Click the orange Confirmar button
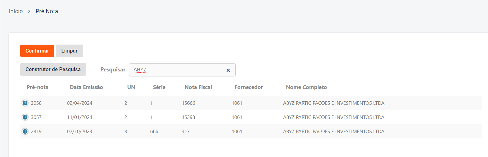This screenshot has height=157, width=488. [37, 51]
